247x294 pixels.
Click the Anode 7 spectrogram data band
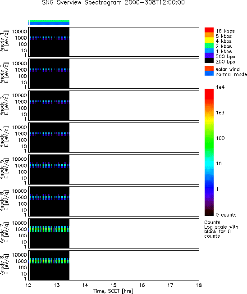[49, 229]
